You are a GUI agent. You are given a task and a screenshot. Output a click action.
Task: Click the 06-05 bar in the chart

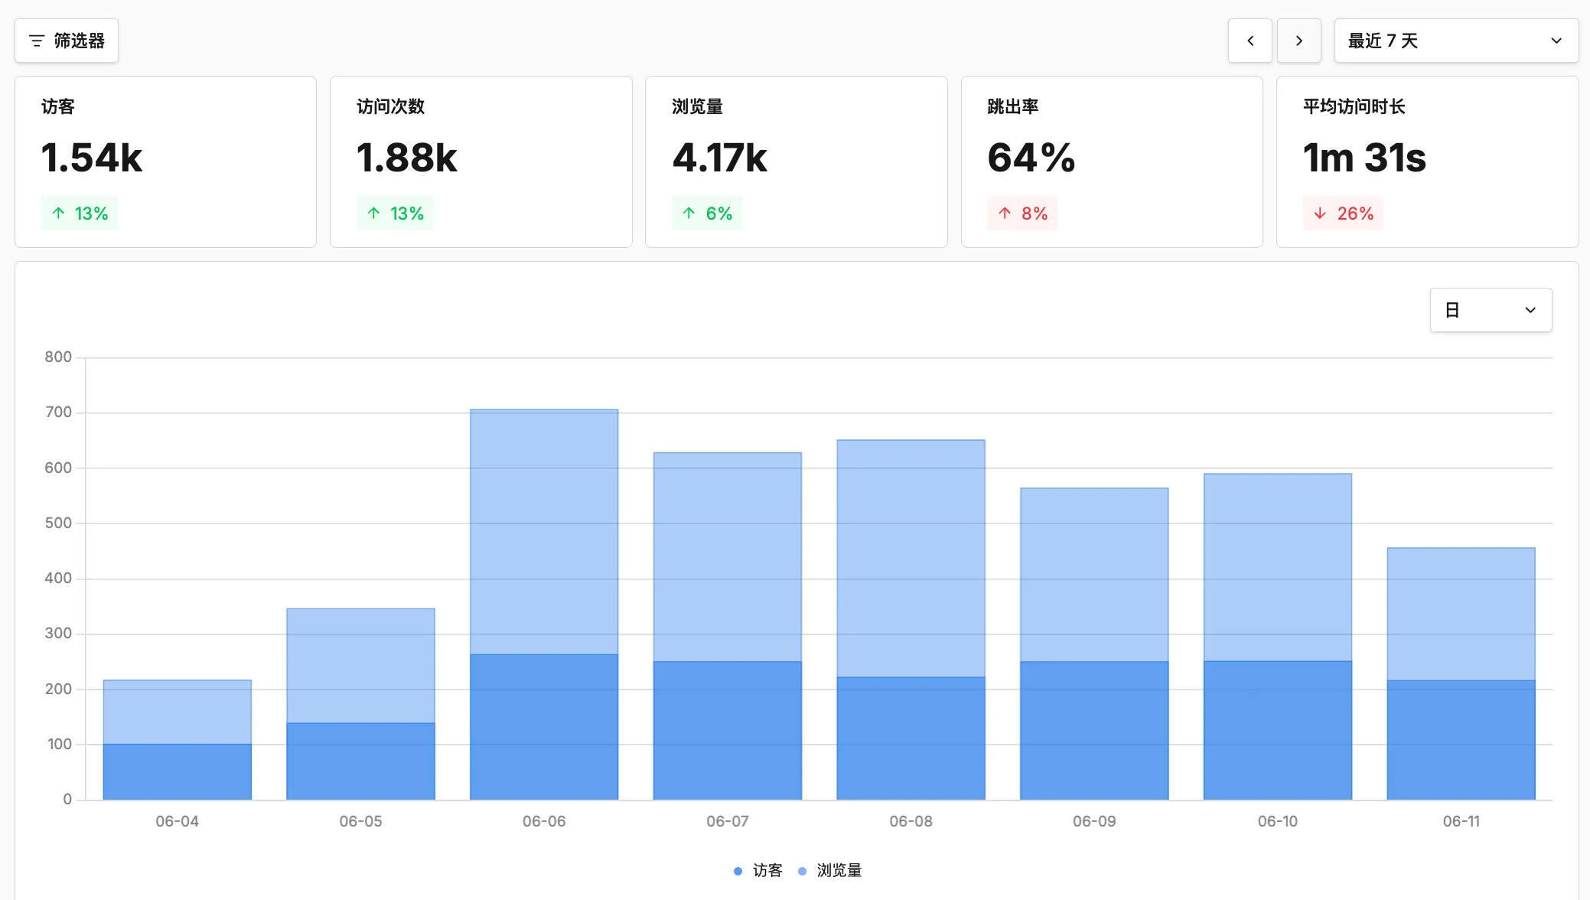[x=360, y=704]
